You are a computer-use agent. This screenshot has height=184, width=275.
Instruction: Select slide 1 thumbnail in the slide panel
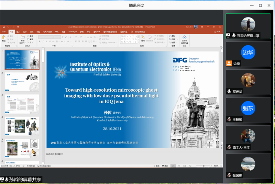(x=22, y=60)
